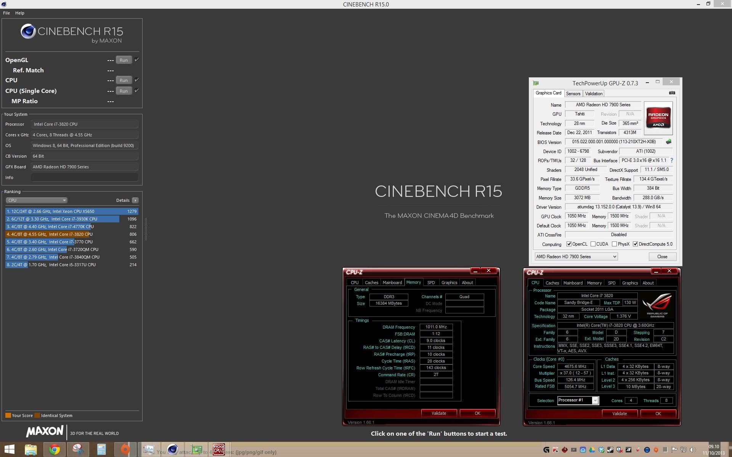Screen dimensions: 732x457
Task: Click the GPU-Z screenshot camera icon
Action: pos(672,93)
